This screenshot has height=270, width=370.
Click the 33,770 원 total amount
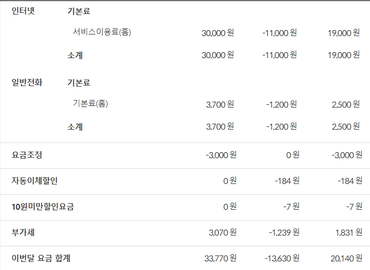[x=220, y=258]
